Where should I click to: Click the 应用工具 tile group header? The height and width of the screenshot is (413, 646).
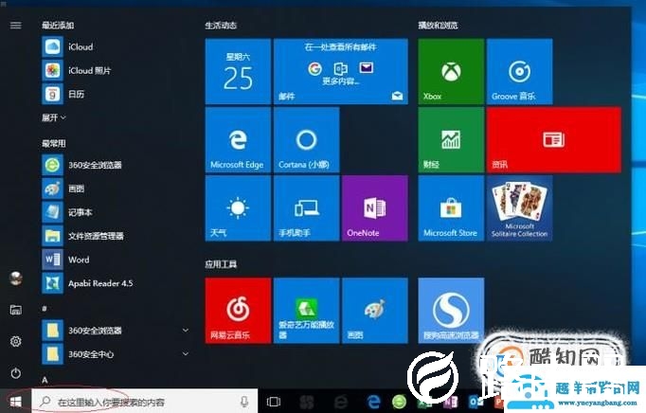[221, 264]
